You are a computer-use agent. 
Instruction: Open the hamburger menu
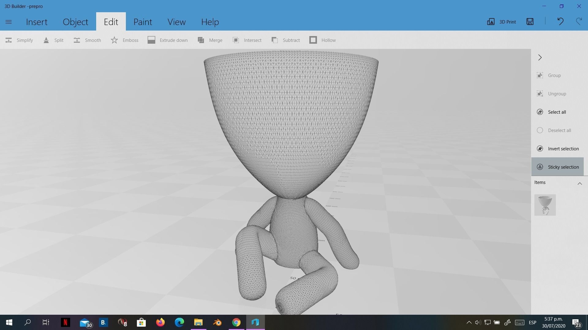tap(9, 22)
